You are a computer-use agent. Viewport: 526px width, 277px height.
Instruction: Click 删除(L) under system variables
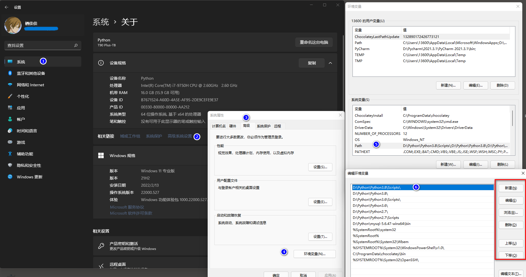502,165
